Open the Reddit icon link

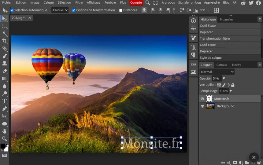243,3
